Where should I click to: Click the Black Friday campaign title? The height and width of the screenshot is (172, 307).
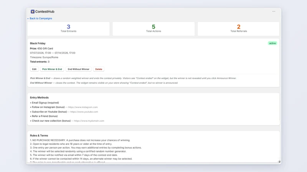tap(38, 43)
